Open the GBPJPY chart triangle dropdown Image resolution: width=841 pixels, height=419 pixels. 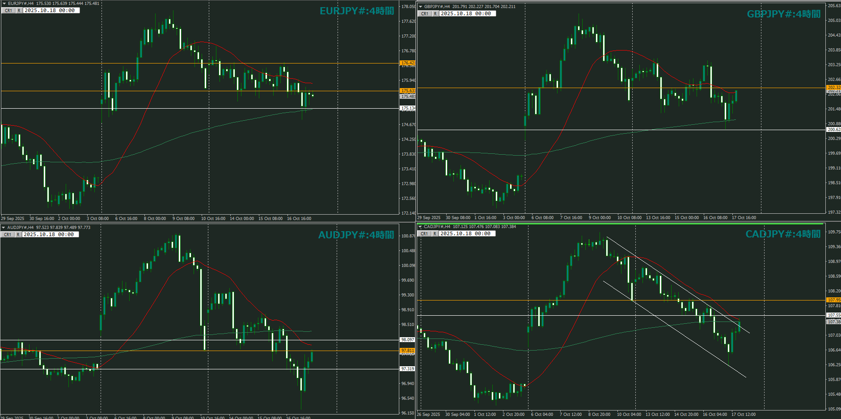tap(420, 7)
